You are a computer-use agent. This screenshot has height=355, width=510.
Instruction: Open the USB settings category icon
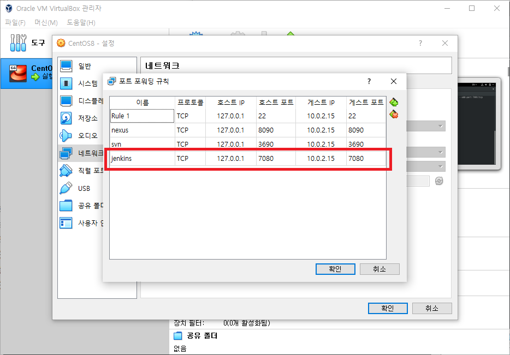coord(66,188)
